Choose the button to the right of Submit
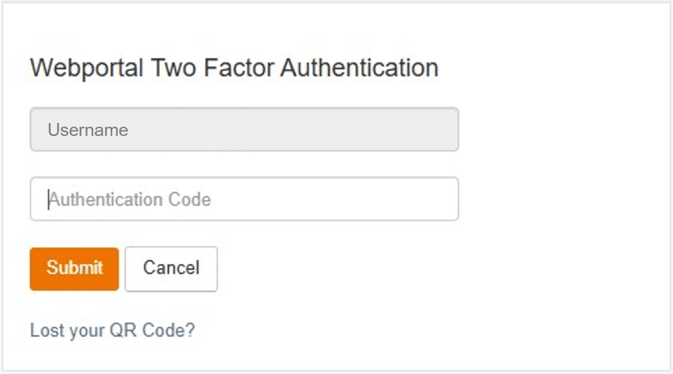Screen dimensions: 673x374 [x=171, y=268]
